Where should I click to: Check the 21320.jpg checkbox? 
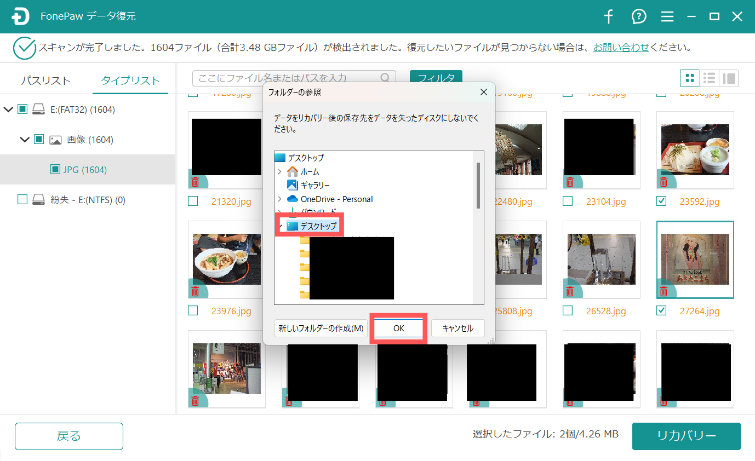[193, 201]
